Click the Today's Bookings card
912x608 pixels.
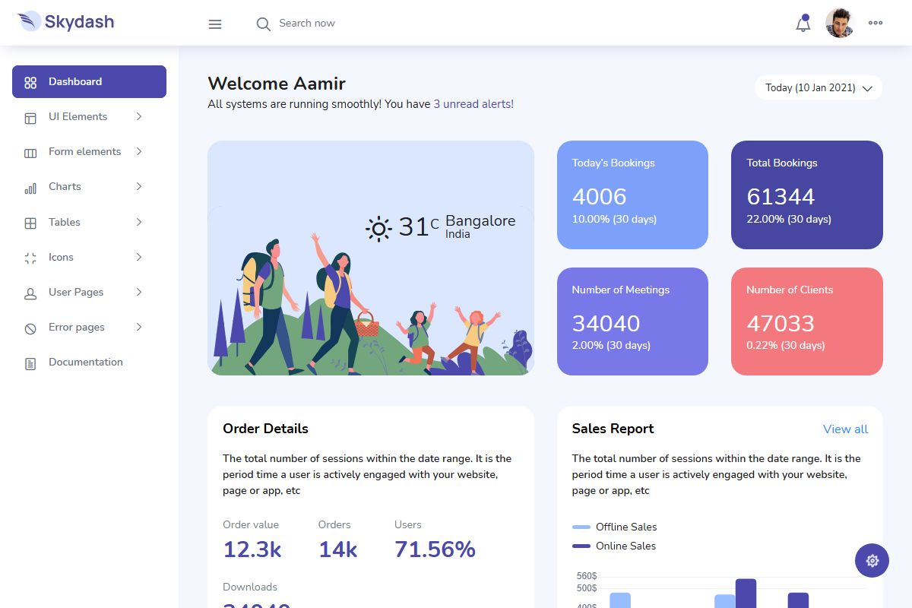[632, 195]
